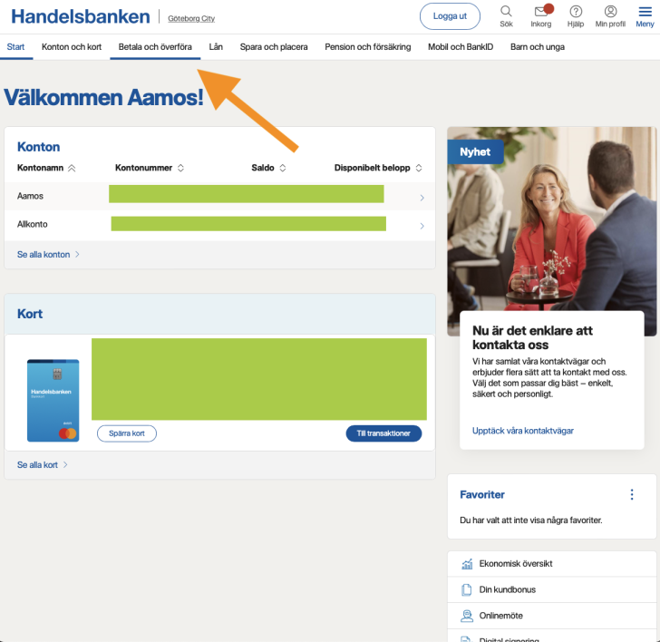Click the Favoriter heading
This screenshot has width=660, height=642.
pyautogui.click(x=482, y=495)
